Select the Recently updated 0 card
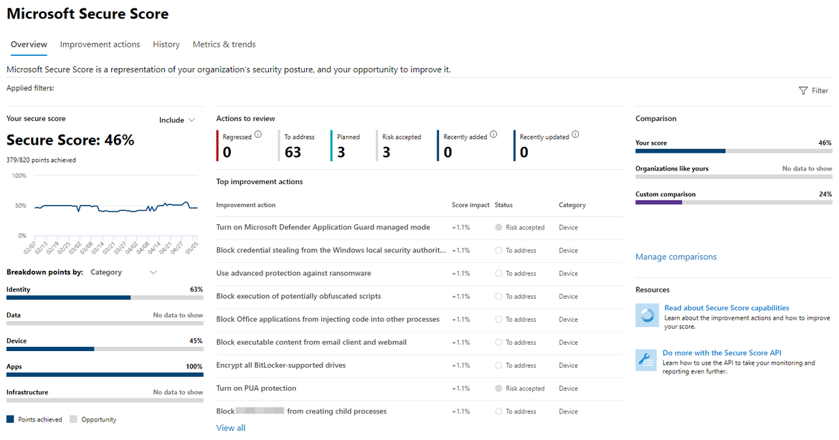The width and height of the screenshot is (839, 440). 547,145
